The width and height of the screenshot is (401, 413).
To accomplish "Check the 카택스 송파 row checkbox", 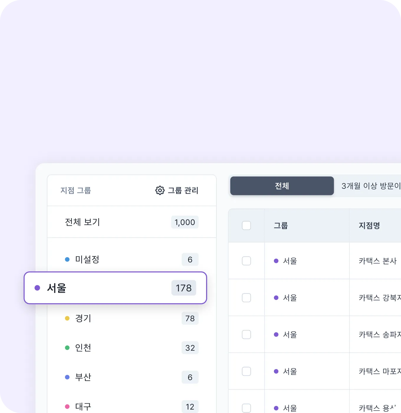I will (246, 335).
